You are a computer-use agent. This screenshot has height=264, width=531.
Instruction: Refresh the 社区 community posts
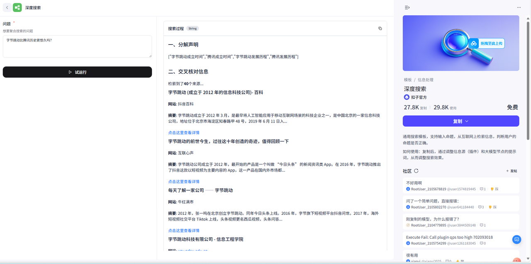pyautogui.click(x=416, y=171)
